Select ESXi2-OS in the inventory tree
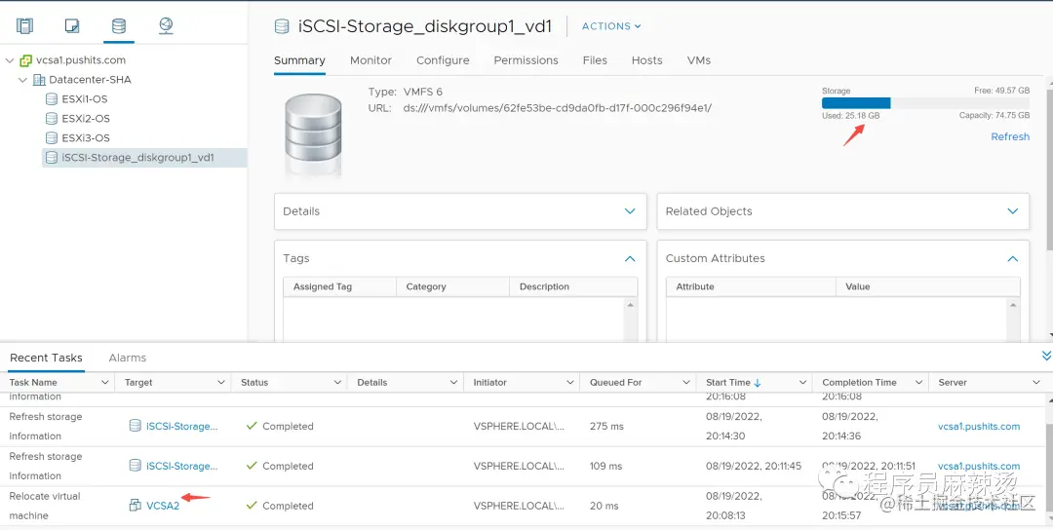This screenshot has width=1053, height=530. click(x=86, y=119)
